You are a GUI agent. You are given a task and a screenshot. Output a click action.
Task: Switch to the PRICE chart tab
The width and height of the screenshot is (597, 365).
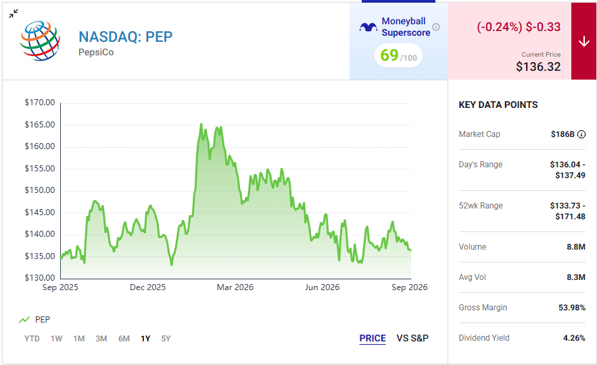[373, 339]
